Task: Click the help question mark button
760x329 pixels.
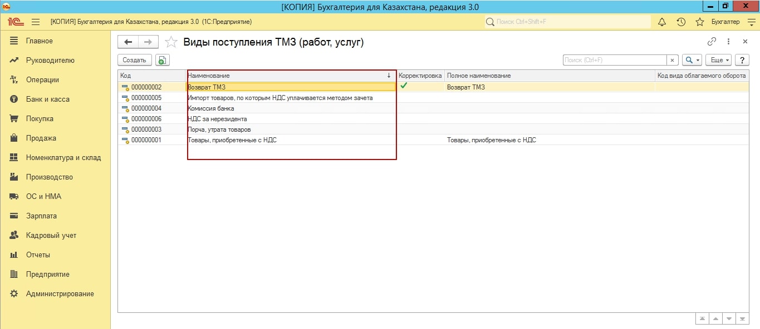Action: (x=742, y=60)
